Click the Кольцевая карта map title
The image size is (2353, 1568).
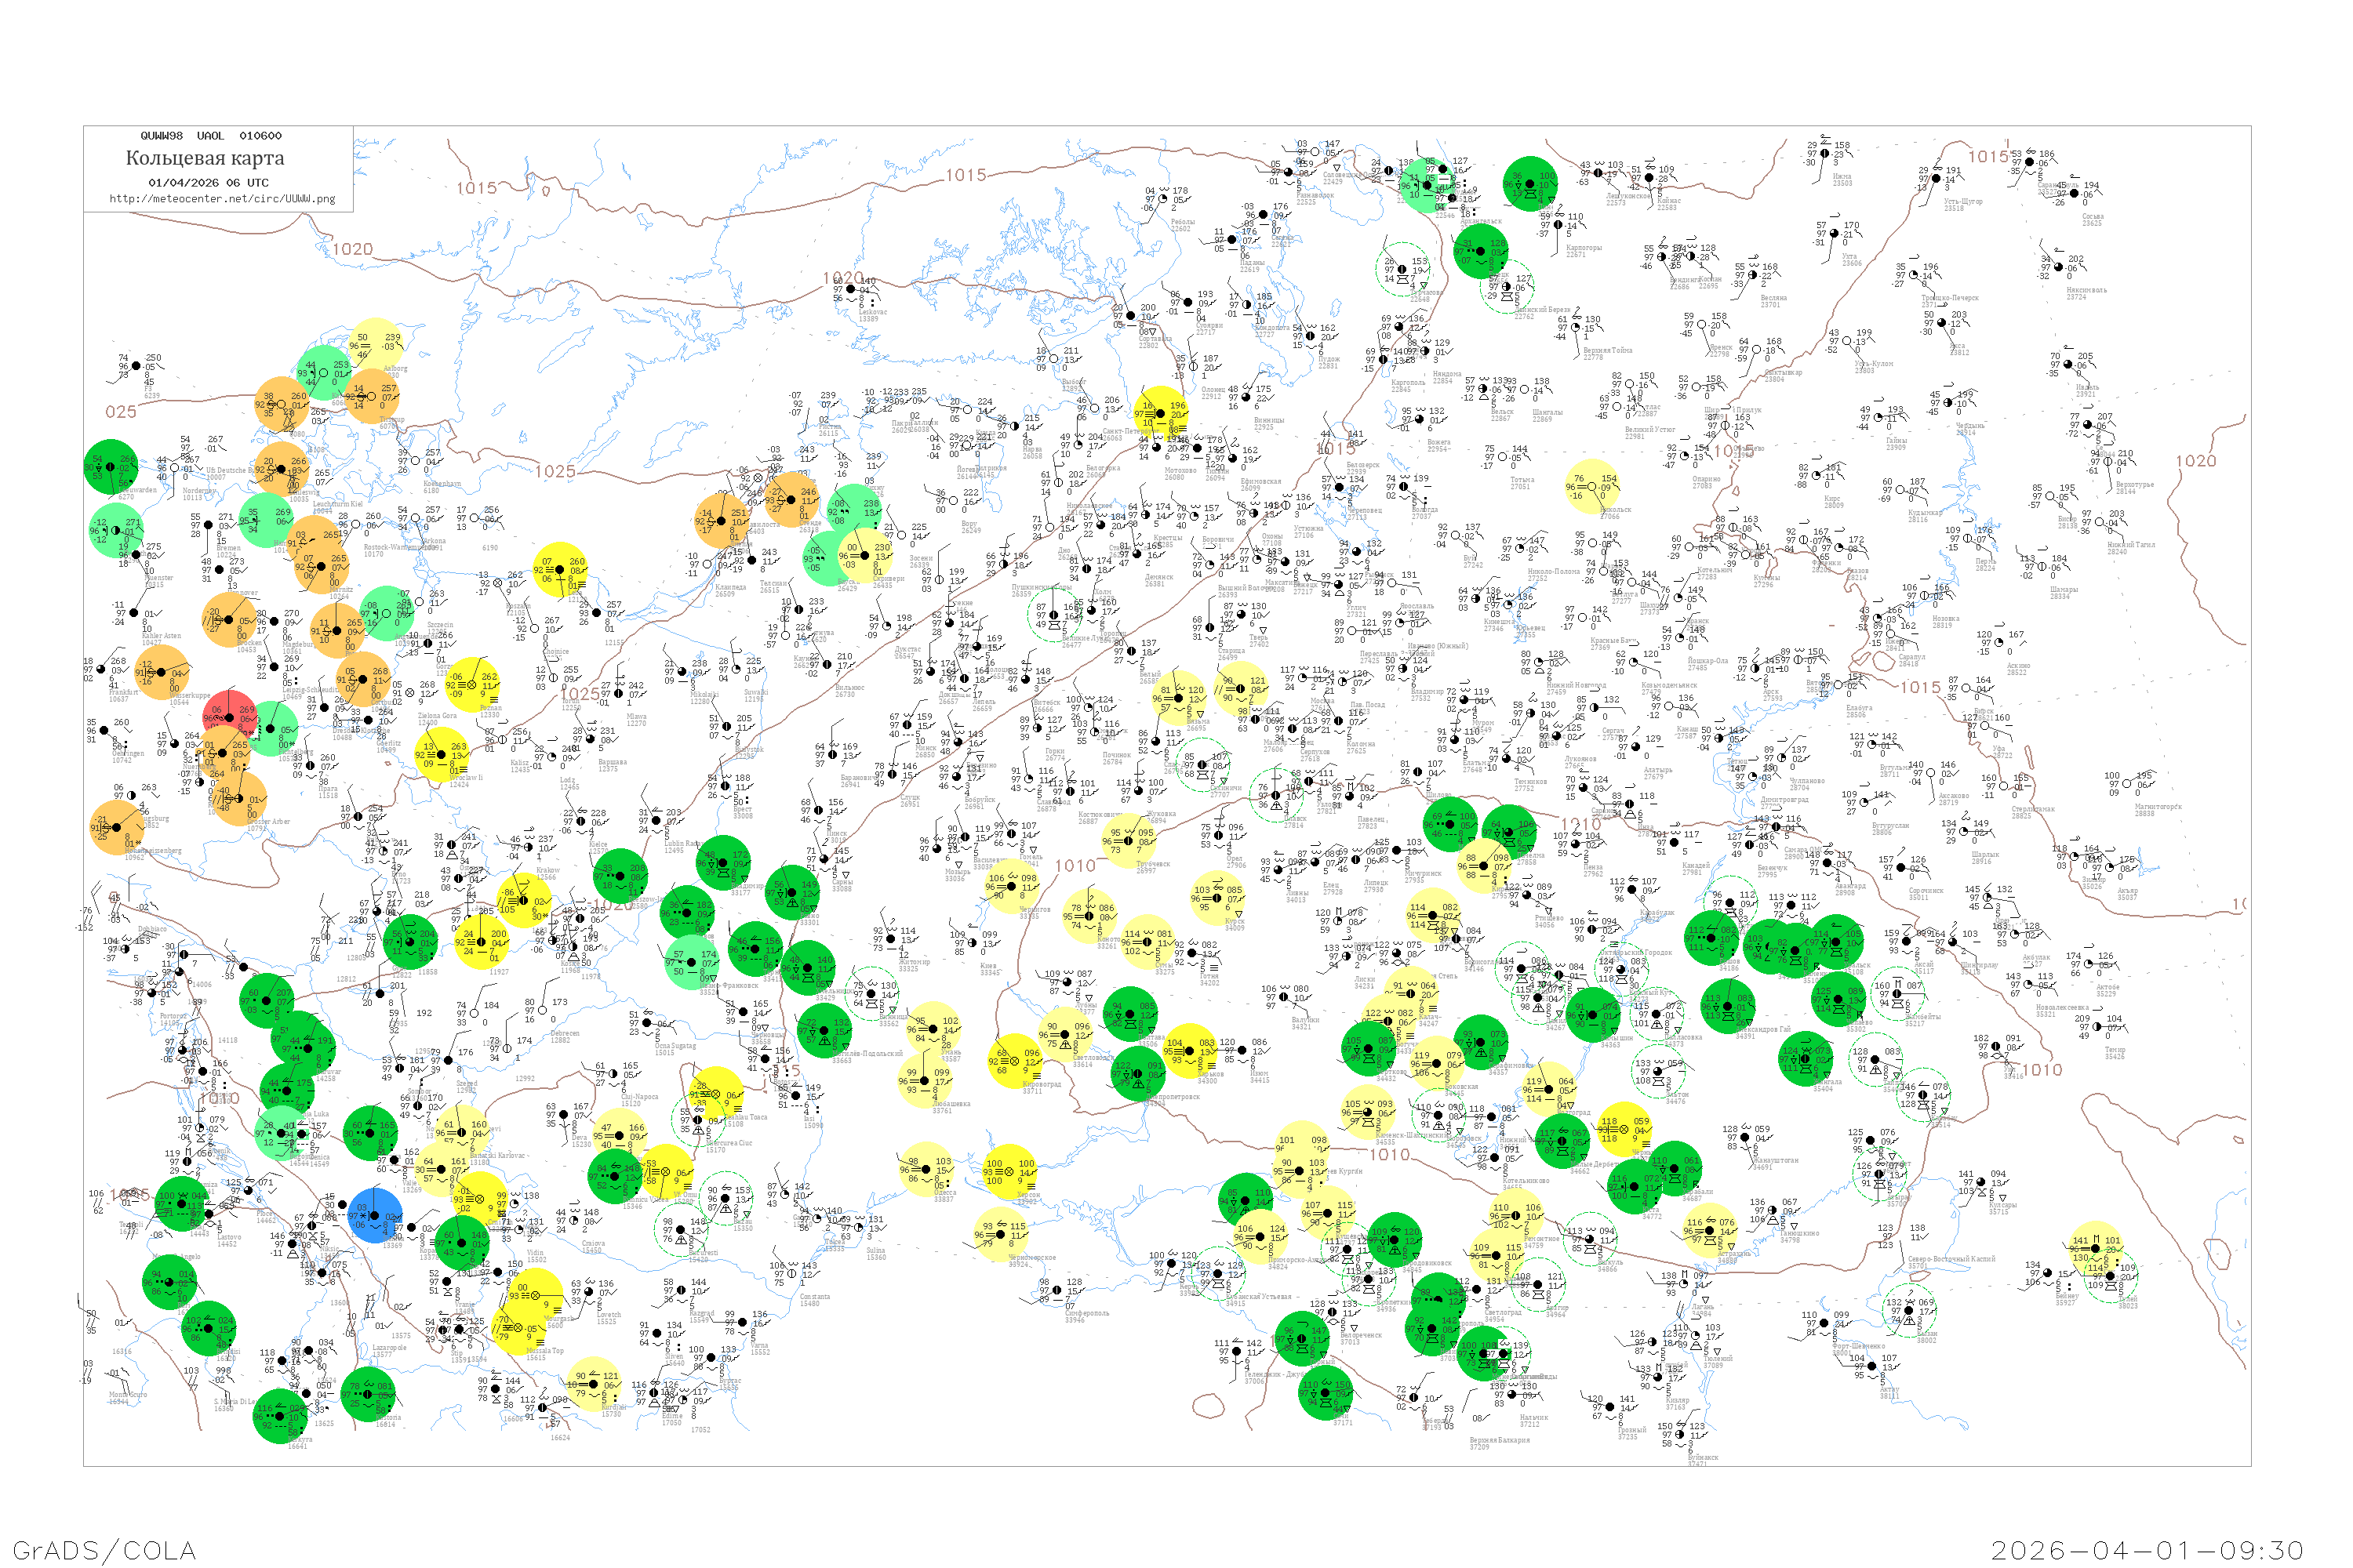point(205,158)
